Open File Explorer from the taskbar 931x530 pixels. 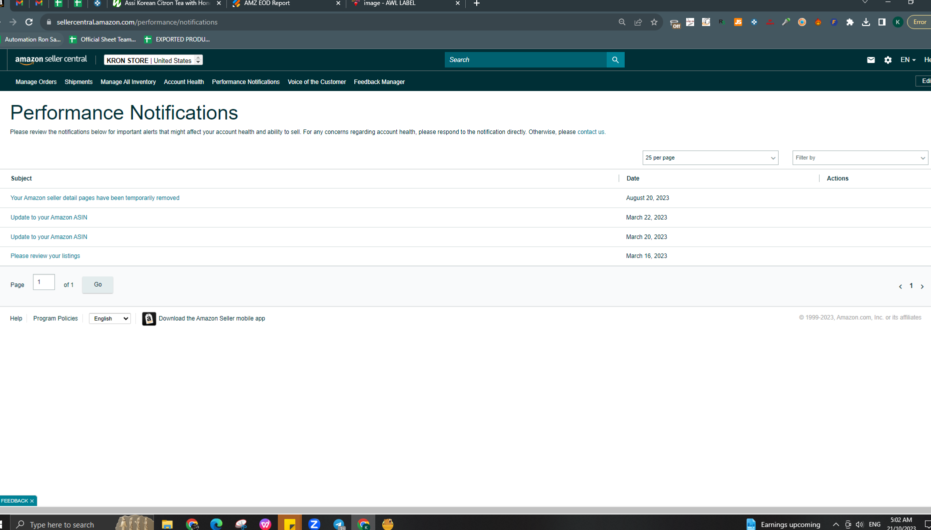[x=167, y=524]
